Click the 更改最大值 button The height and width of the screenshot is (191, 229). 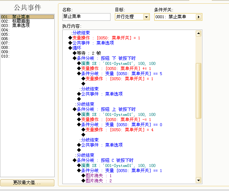pos(27,183)
